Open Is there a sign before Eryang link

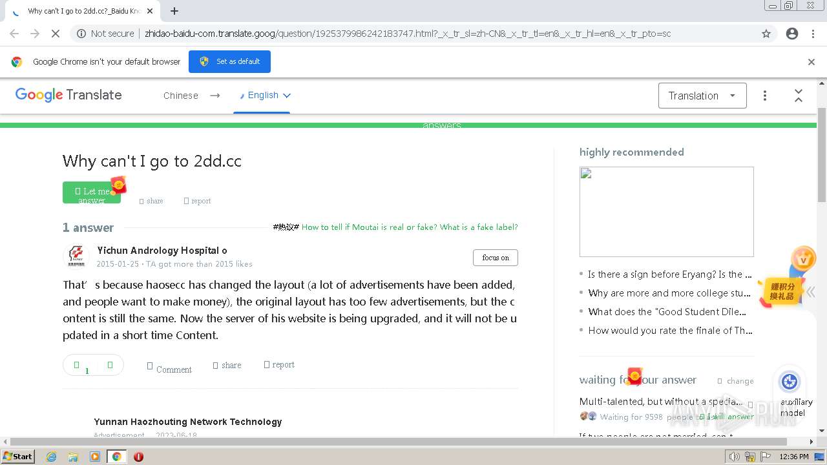670,274
